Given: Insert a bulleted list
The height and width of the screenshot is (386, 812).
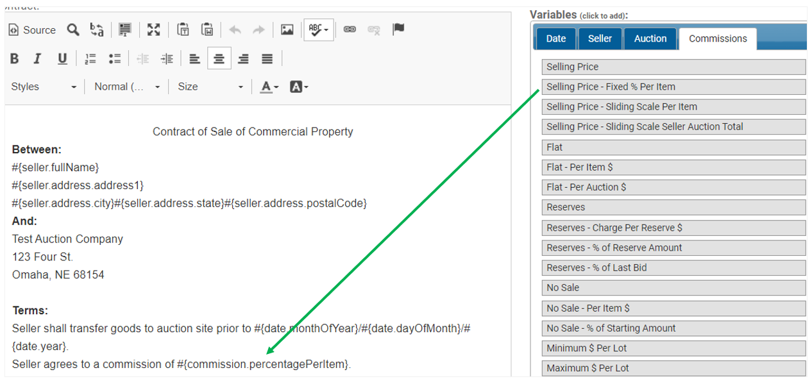Looking at the screenshot, I should [115, 59].
